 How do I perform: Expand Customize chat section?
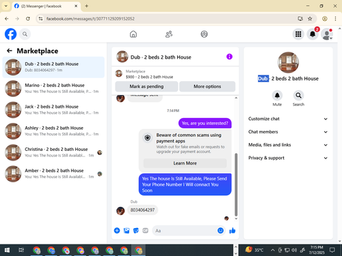pos(288,119)
